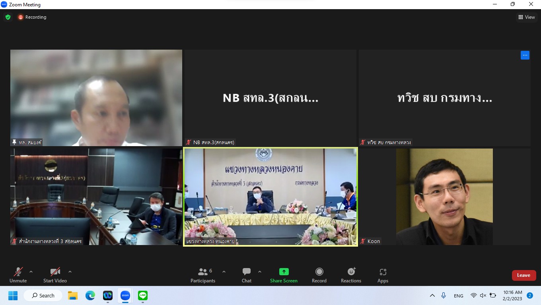Open the Participants panel

[203, 275]
